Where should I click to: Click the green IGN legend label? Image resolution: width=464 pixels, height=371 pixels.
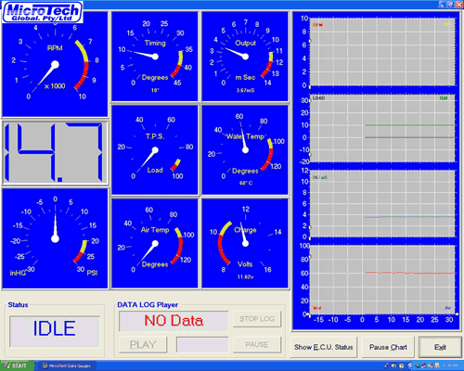(444, 98)
